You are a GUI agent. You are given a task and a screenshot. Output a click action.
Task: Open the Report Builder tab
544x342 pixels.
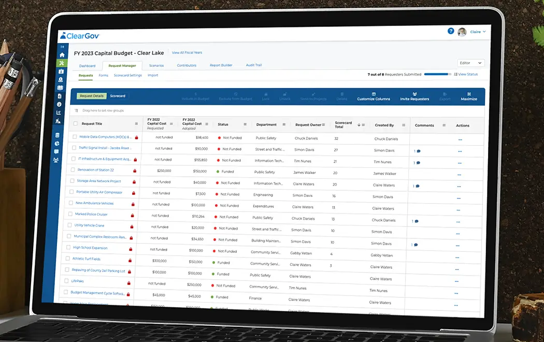tap(221, 65)
